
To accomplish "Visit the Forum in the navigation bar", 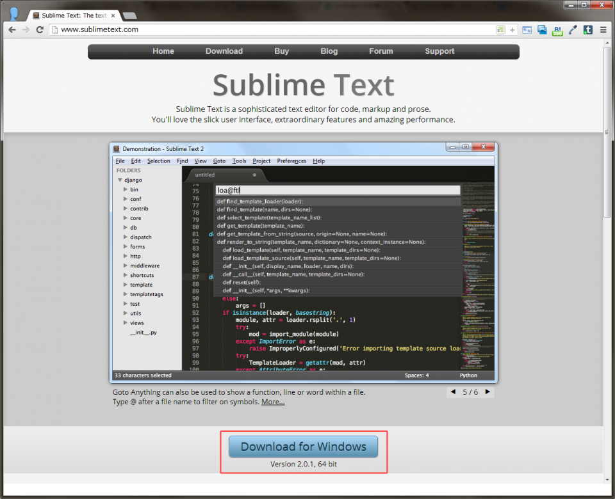I will pyautogui.click(x=381, y=51).
